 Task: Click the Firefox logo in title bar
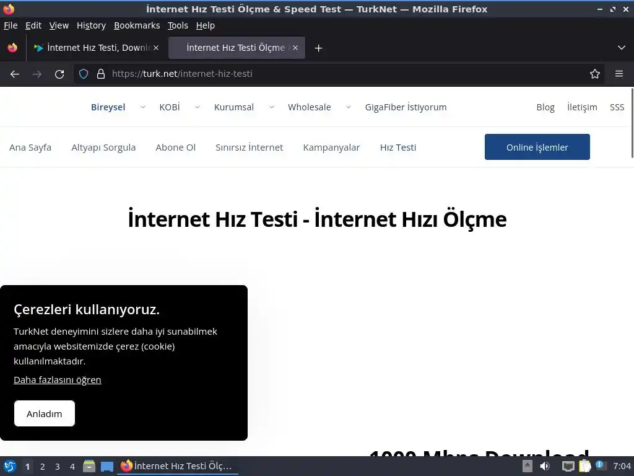[x=9, y=9]
